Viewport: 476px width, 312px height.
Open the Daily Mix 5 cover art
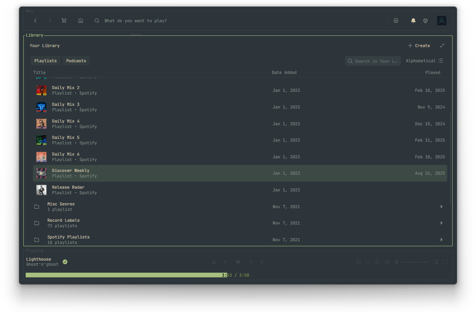41,140
